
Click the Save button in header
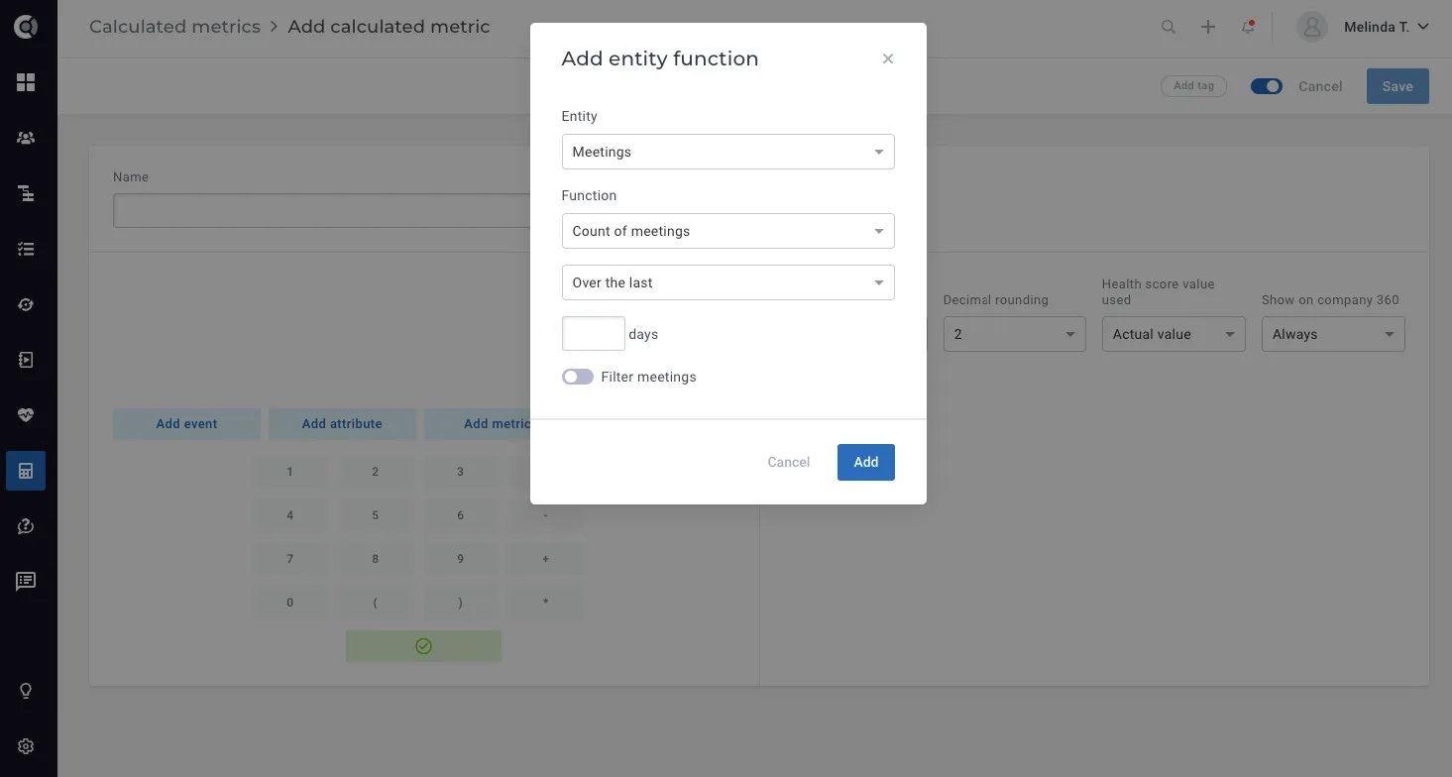tap(1397, 86)
